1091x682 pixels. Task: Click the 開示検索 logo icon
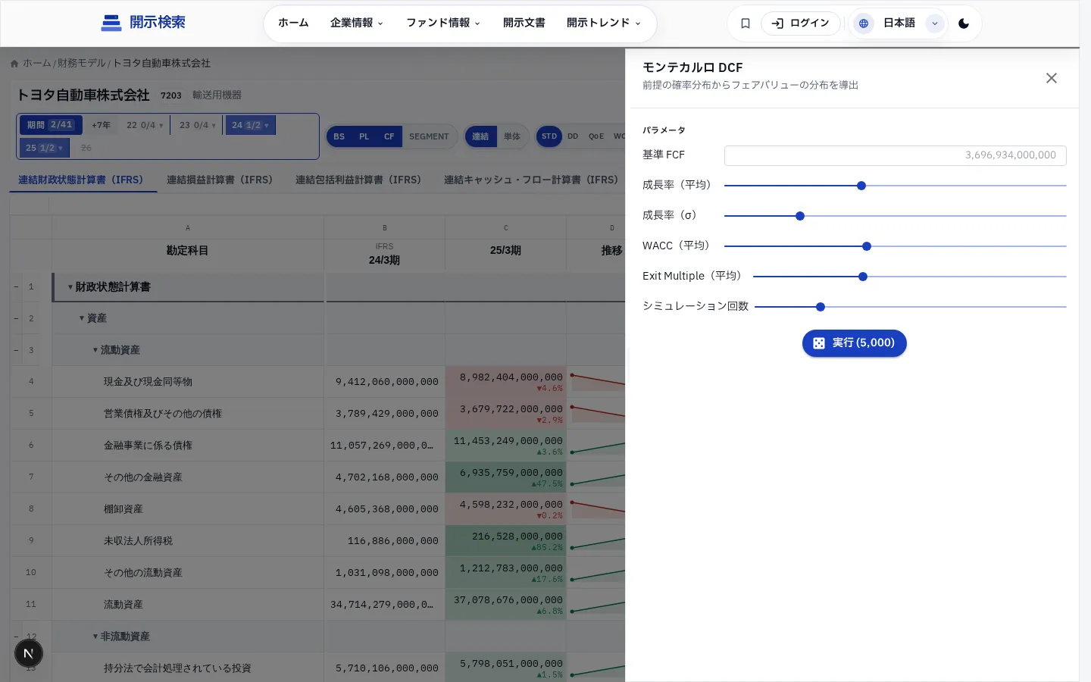tap(111, 23)
